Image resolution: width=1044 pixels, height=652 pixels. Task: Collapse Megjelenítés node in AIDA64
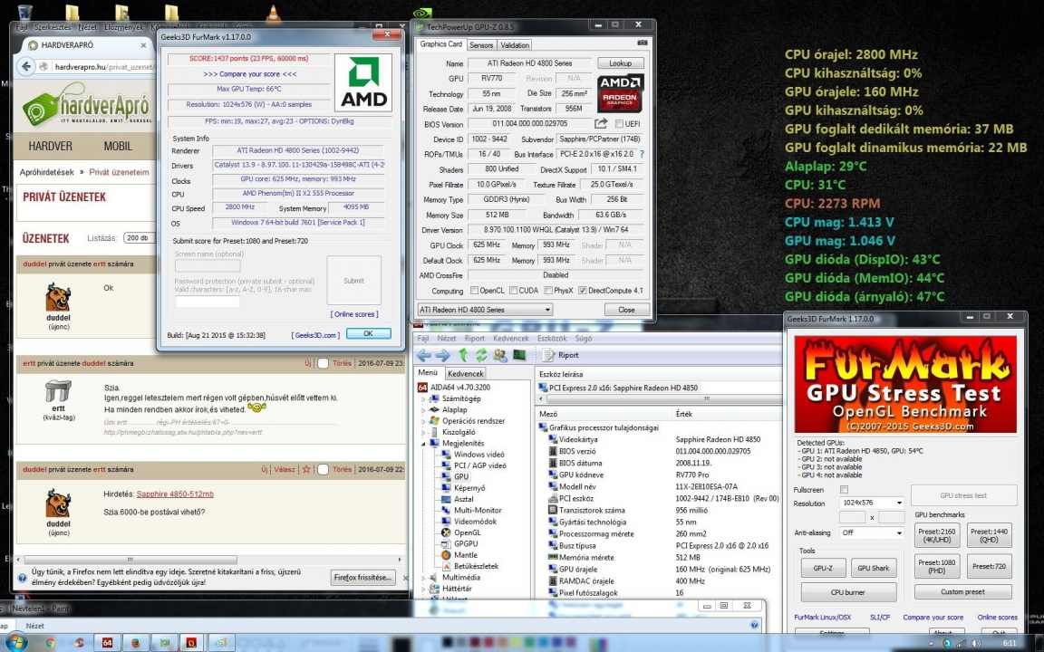[x=423, y=443]
